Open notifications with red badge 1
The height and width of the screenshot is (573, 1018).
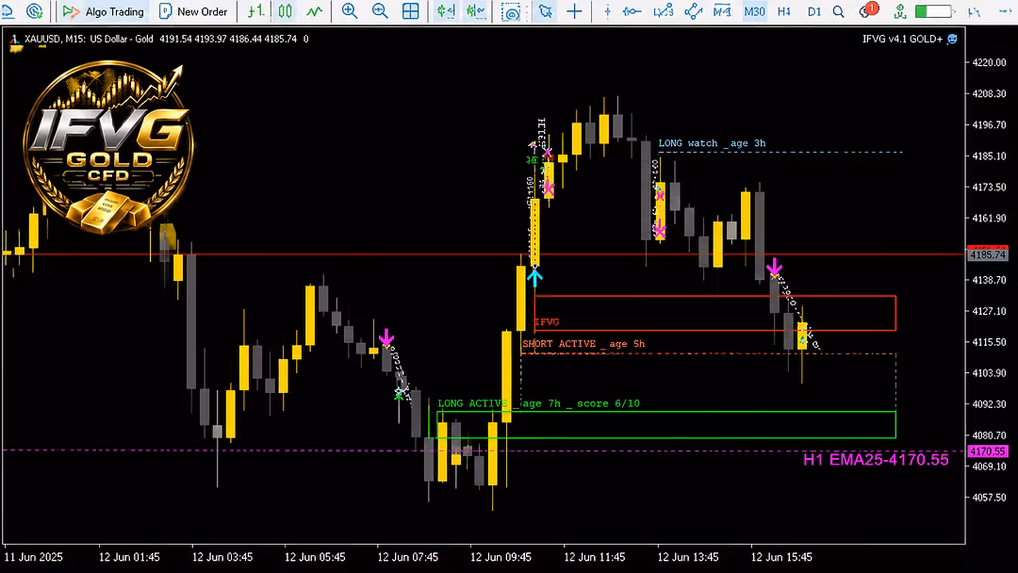[867, 10]
